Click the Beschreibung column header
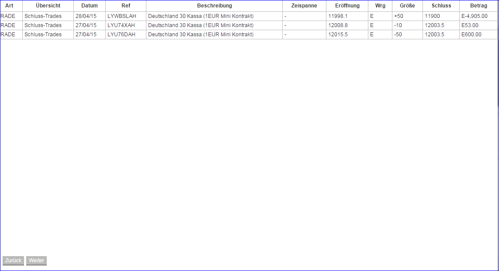This screenshot has height=271, width=499. click(x=214, y=6)
